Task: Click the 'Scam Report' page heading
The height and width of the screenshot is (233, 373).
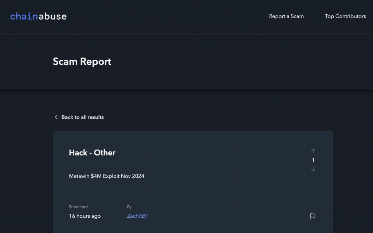Action: click(x=82, y=62)
